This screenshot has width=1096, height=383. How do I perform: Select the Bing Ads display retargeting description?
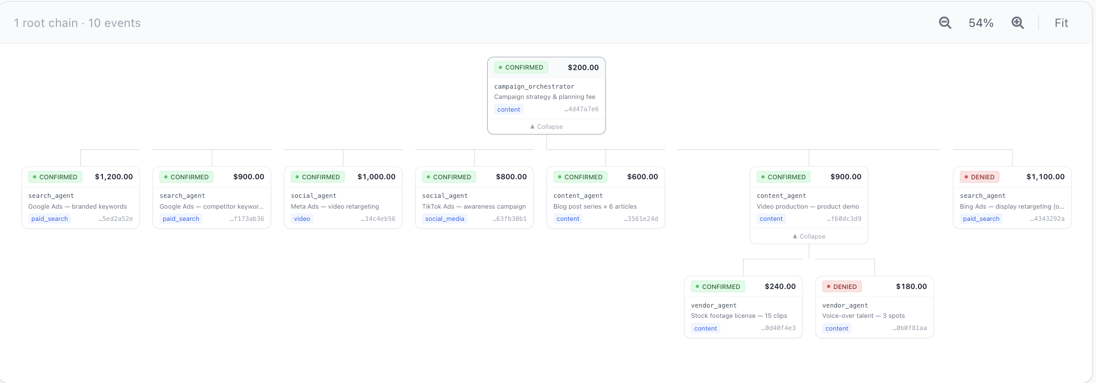tap(1012, 207)
